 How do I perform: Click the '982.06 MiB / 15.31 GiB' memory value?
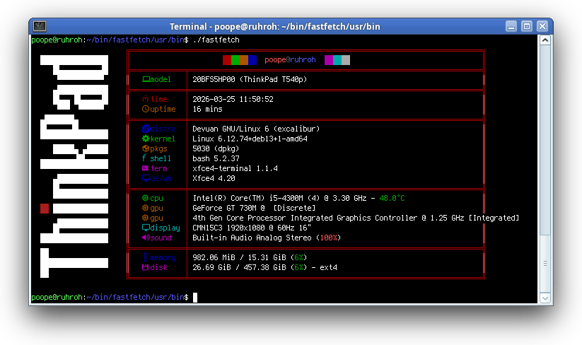[x=239, y=257]
